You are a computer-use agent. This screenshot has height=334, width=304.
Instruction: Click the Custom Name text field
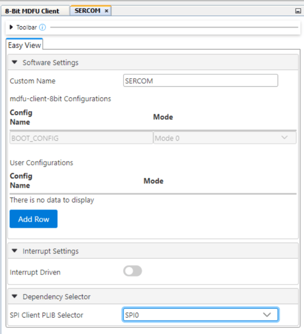(x=201, y=81)
